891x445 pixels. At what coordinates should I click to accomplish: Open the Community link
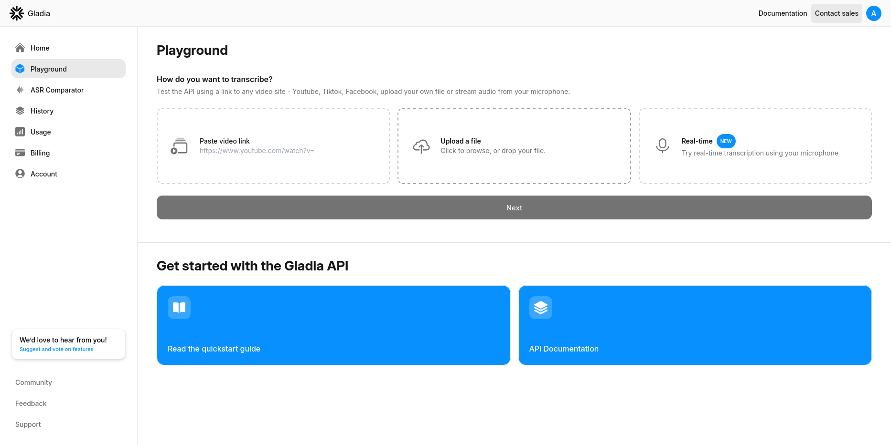point(33,383)
